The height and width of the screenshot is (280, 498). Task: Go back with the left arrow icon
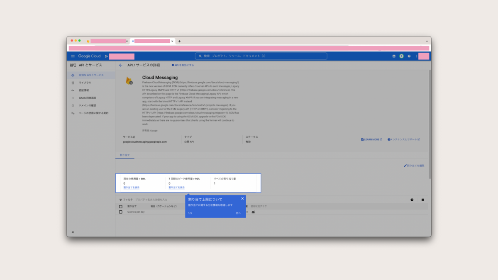pos(121,65)
